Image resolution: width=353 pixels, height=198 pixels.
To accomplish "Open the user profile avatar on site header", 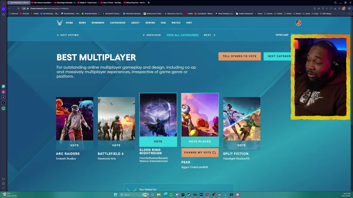I will [298, 23].
